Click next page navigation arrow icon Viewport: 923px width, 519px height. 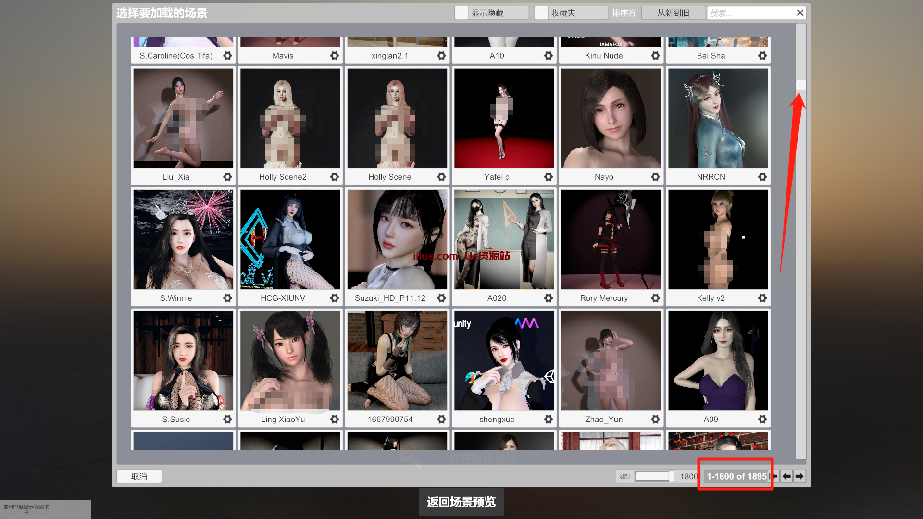(799, 476)
